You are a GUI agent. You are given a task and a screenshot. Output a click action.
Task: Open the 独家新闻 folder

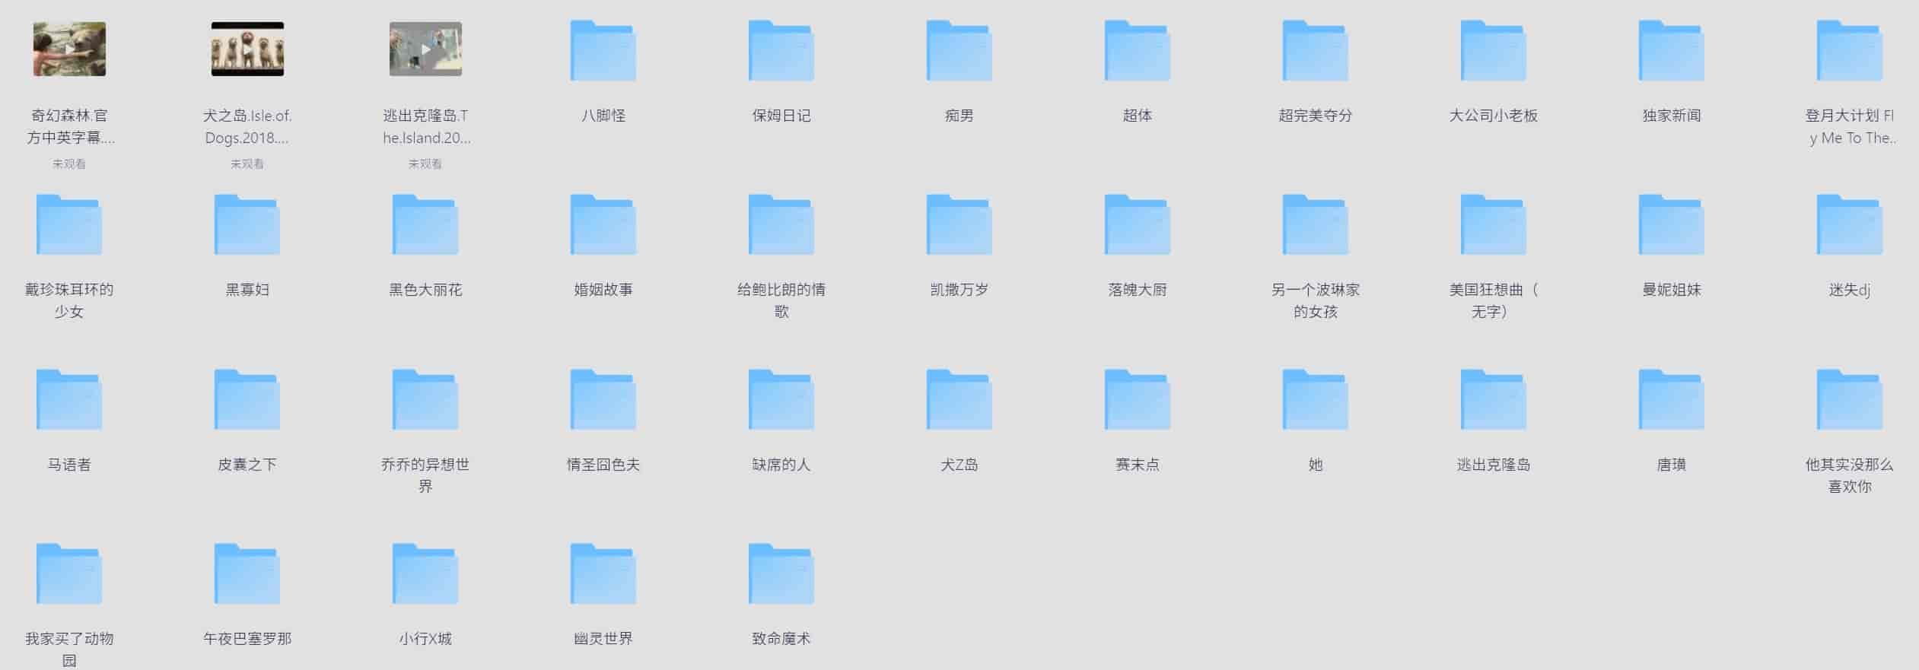pyautogui.click(x=1671, y=52)
